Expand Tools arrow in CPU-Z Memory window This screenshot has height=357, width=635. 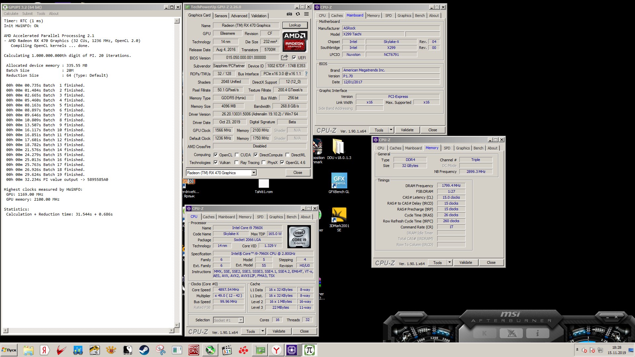pos(449,262)
